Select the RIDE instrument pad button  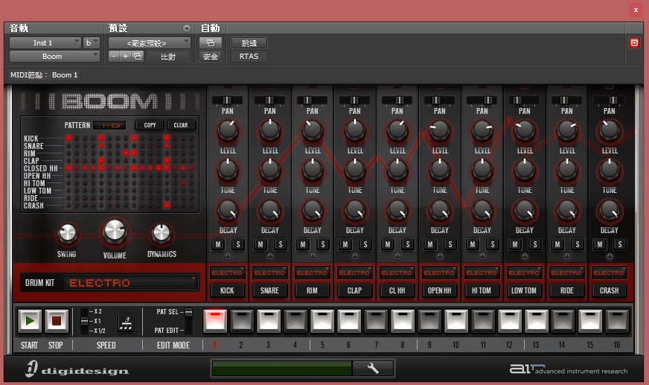click(566, 290)
